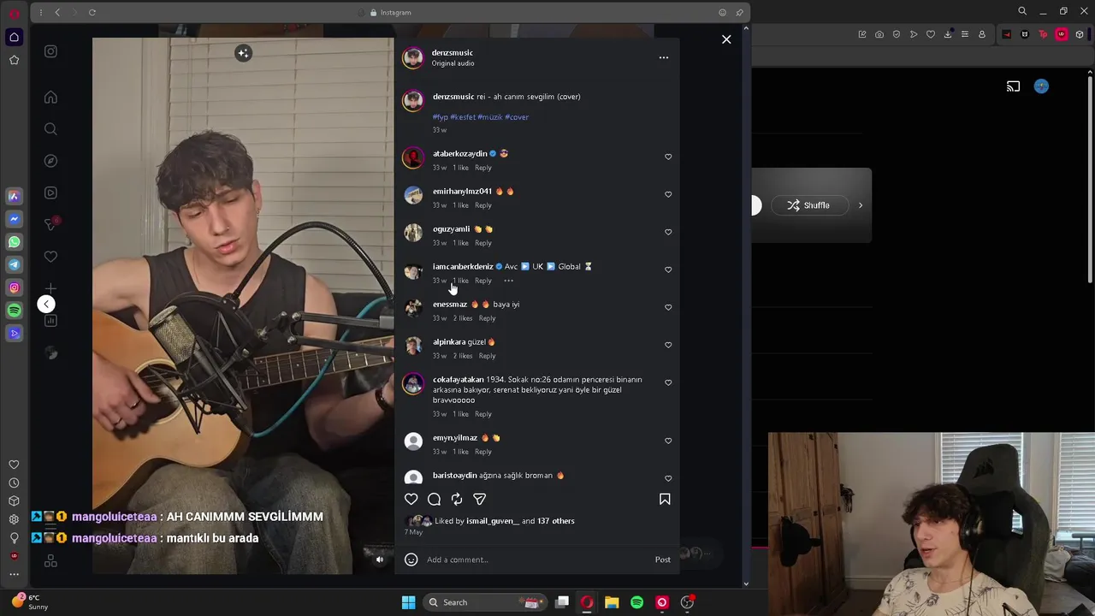Expand the arrow next to Shuffle
The image size is (1095, 616).
pyautogui.click(x=861, y=205)
